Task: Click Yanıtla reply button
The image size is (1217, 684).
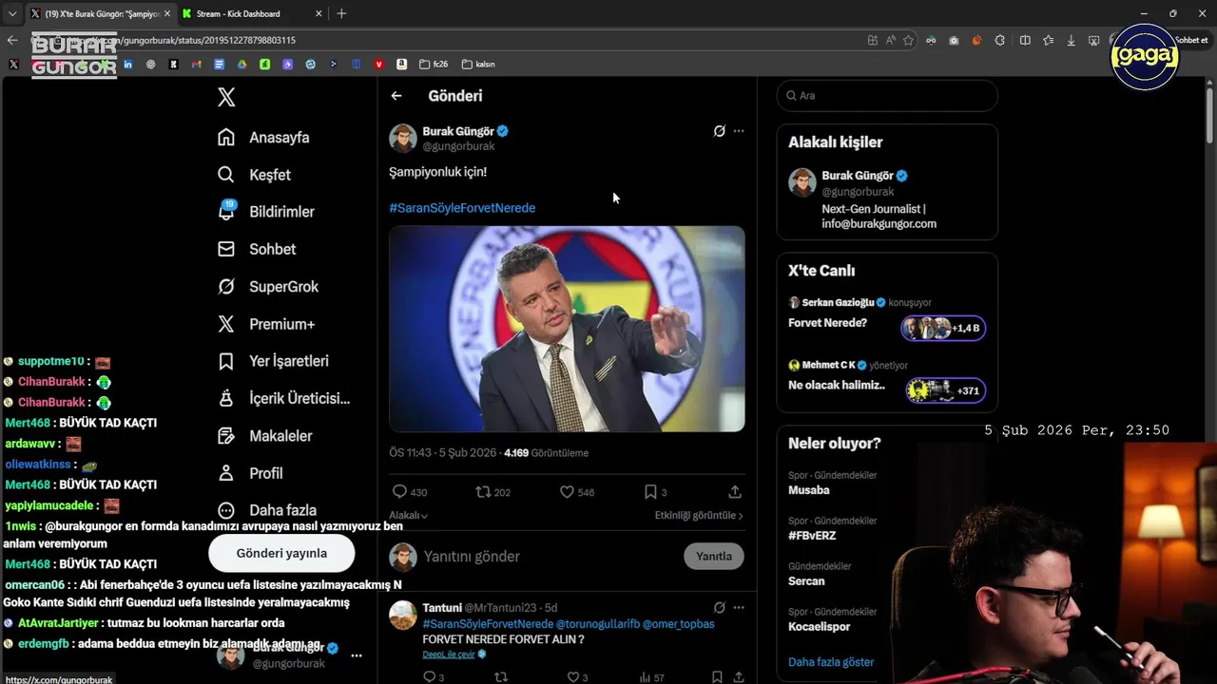Action: point(714,557)
